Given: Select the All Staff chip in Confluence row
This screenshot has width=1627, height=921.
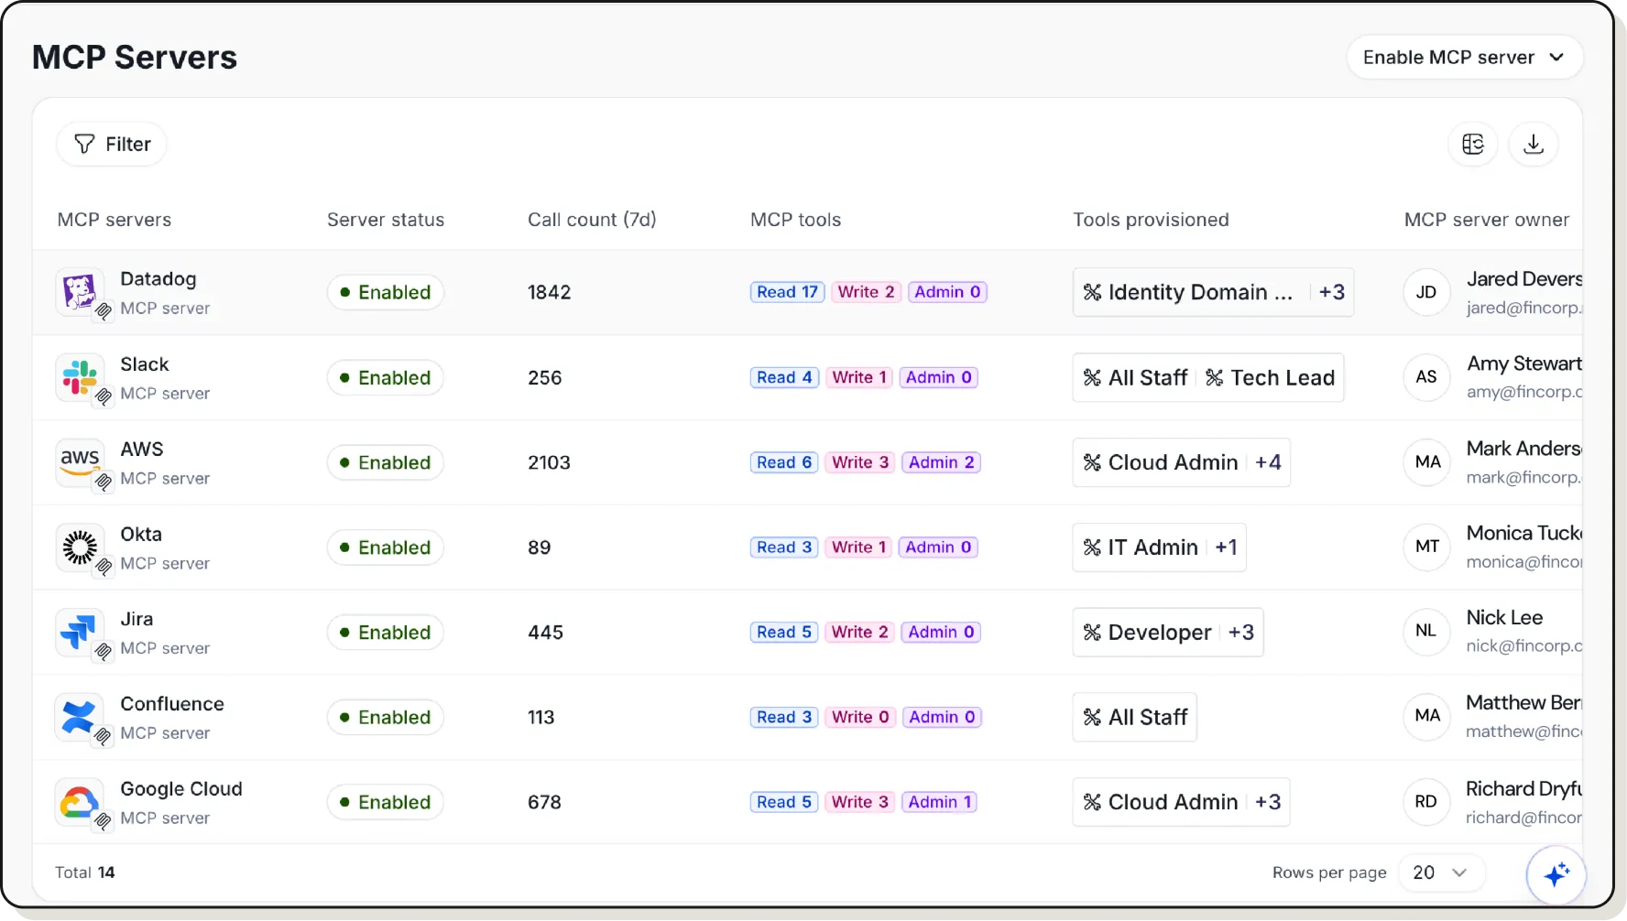Looking at the screenshot, I should 1135,717.
